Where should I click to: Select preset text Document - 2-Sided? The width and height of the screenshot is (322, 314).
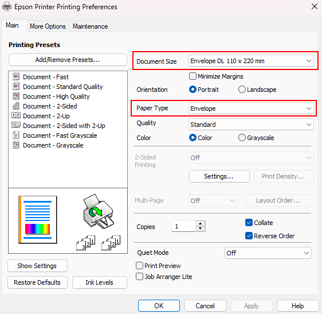coord(50,106)
